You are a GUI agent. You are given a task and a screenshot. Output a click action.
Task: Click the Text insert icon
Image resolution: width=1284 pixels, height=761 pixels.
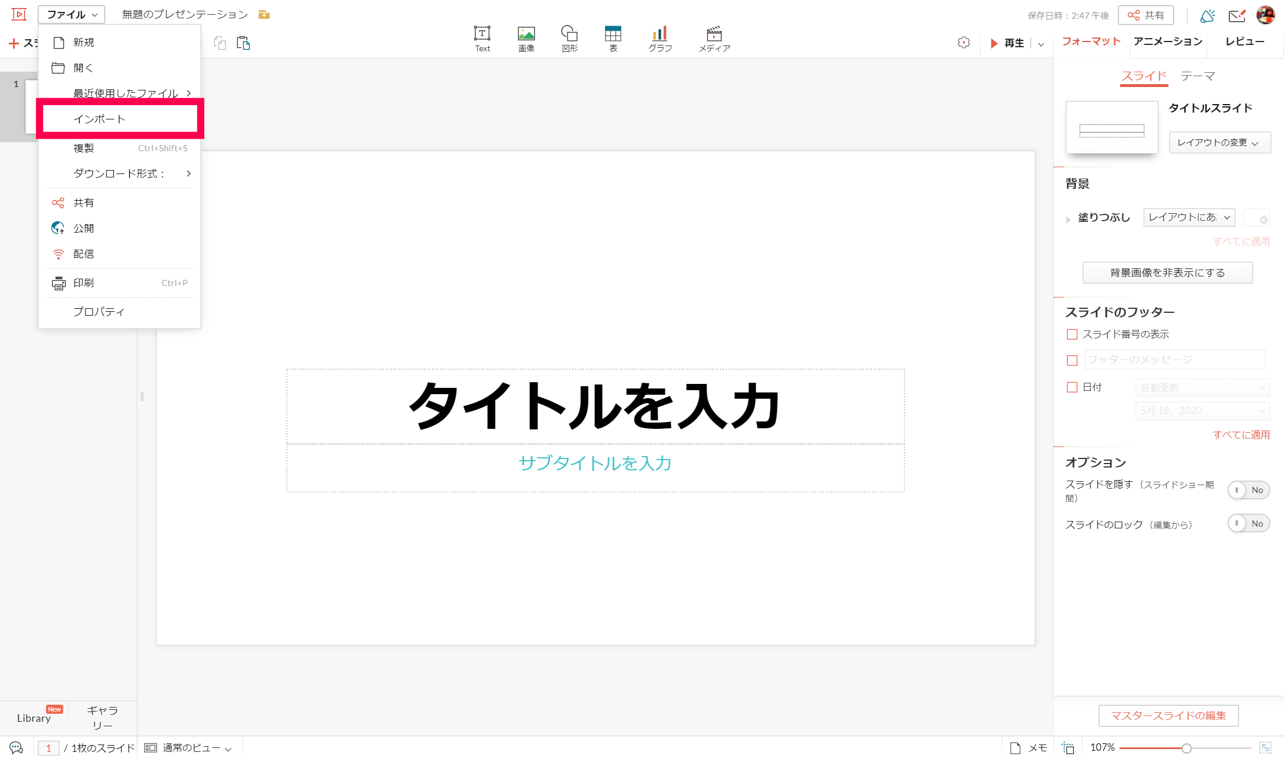[x=482, y=38]
